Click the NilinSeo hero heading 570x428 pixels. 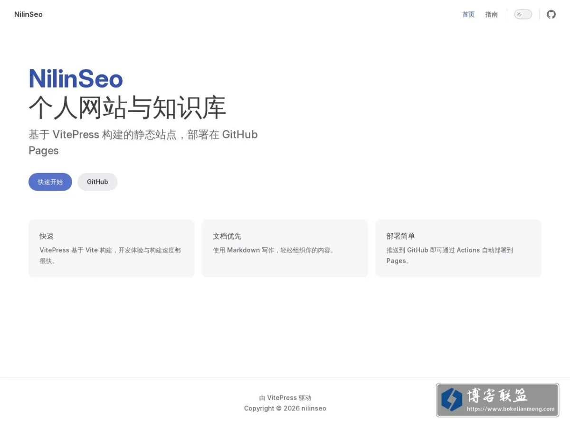point(76,79)
